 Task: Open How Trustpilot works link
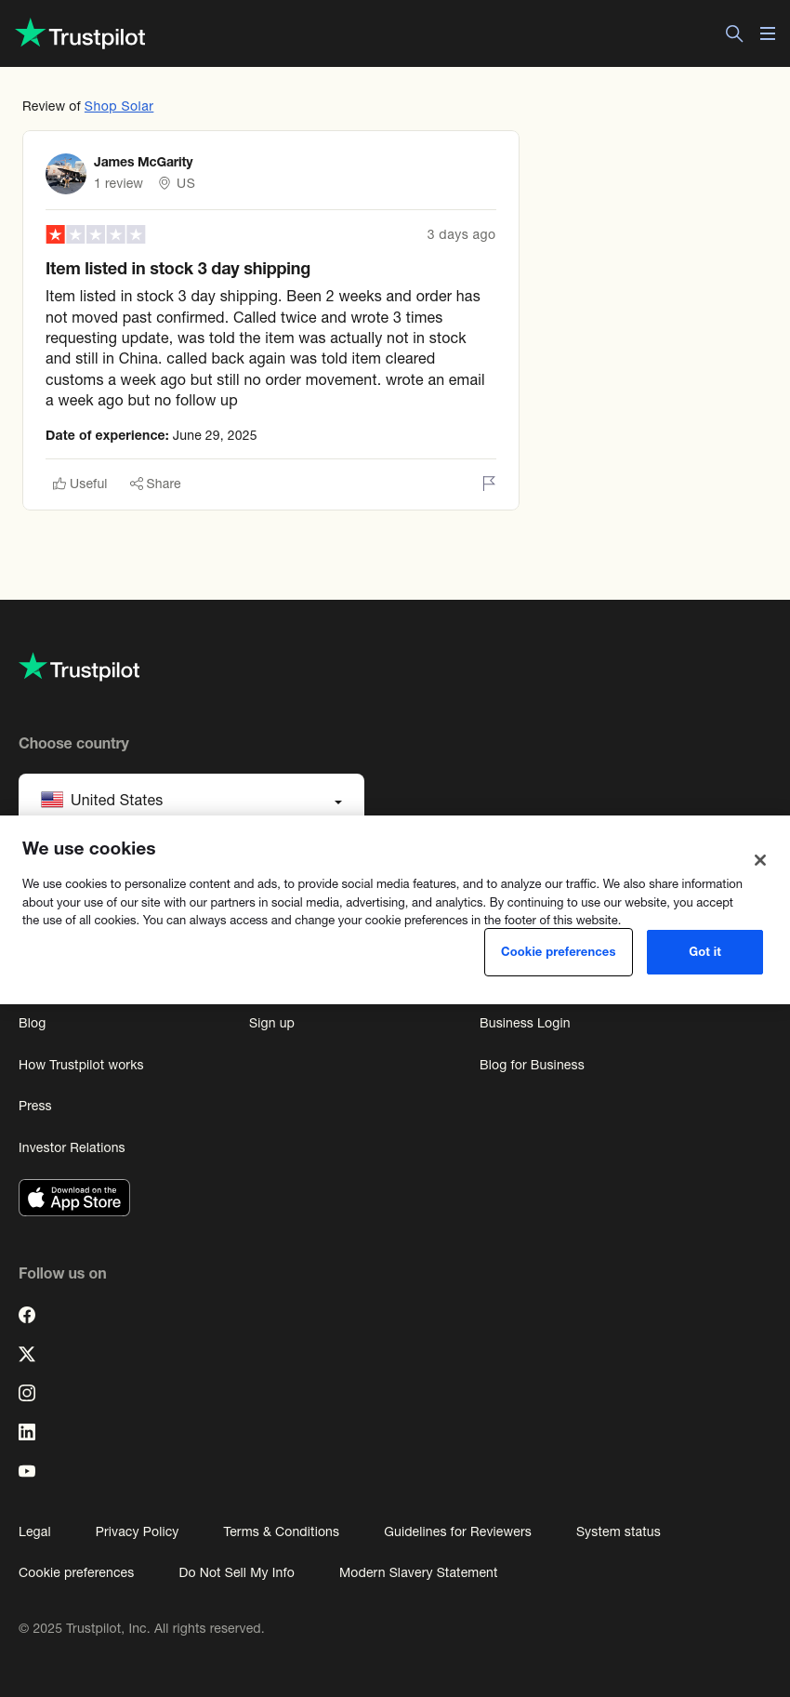point(81,1065)
